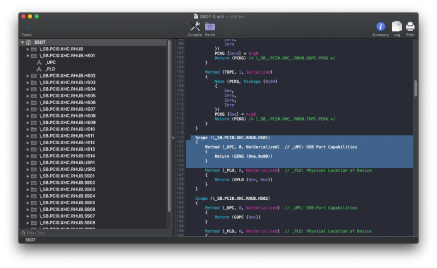Open the Fonts panel
This screenshot has height=268, width=437.
coord(26,27)
